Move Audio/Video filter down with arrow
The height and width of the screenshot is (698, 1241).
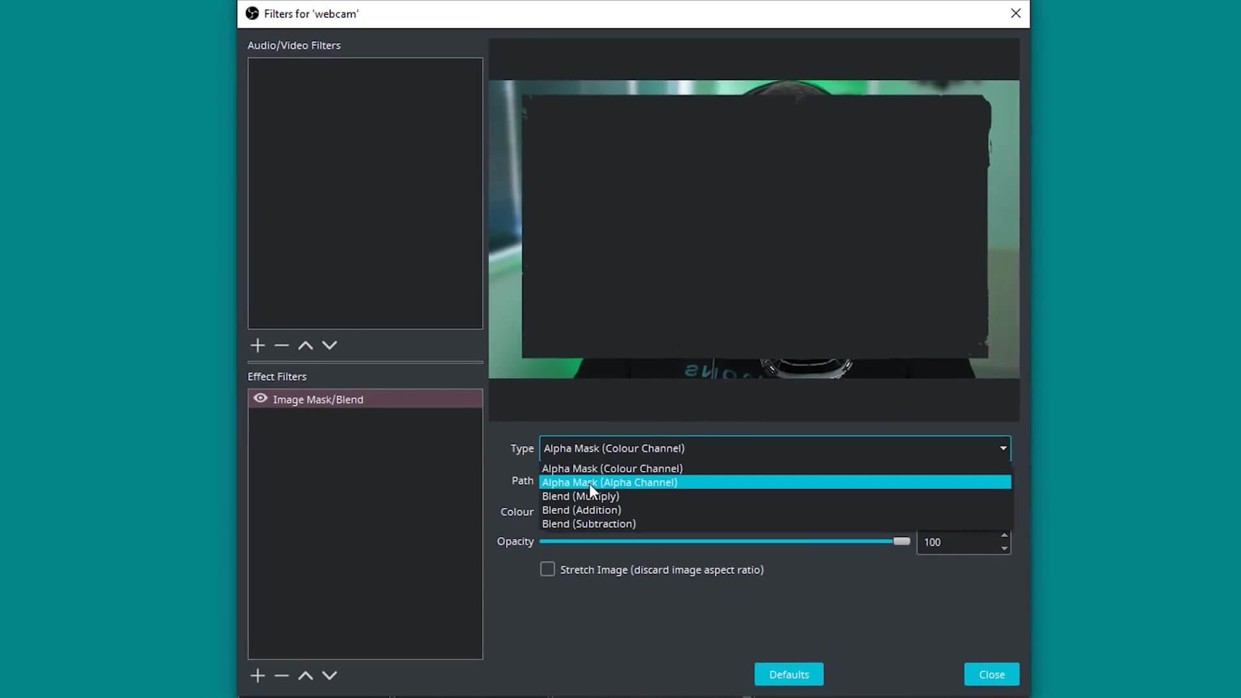(330, 345)
